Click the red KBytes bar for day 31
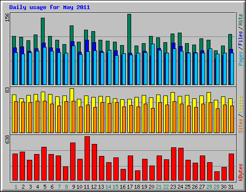The image size is (246, 192). point(231,167)
